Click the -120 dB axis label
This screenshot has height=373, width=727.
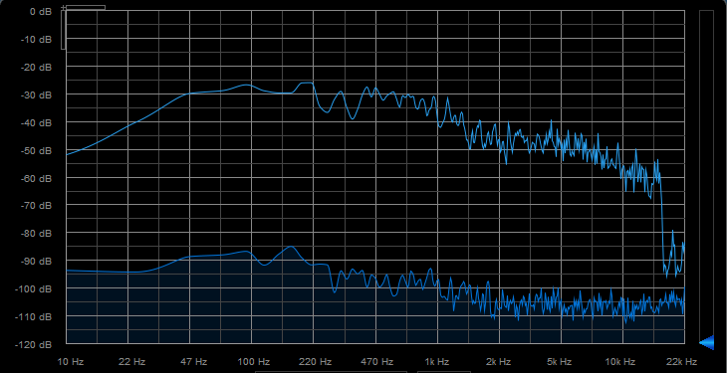[x=35, y=344]
